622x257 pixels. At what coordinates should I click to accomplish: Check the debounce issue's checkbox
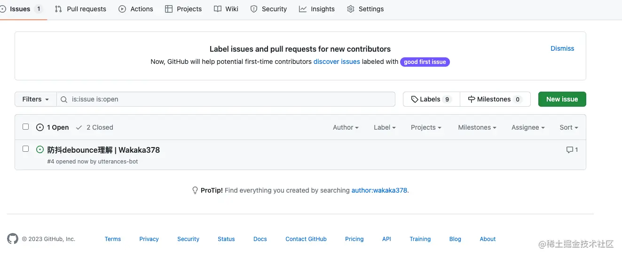pos(26,149)
